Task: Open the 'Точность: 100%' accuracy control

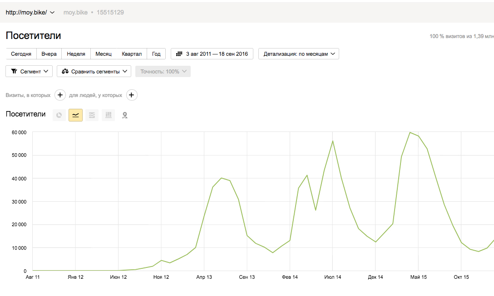Action: point(163,72)
